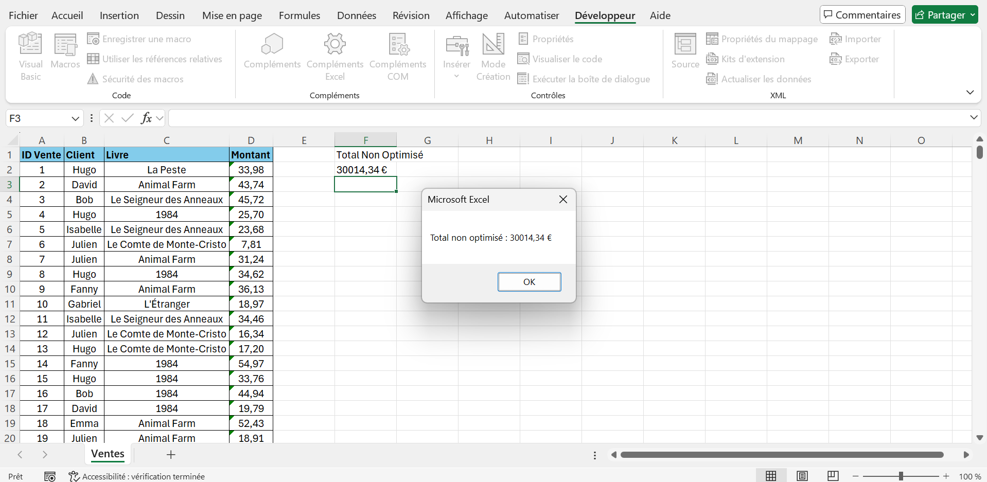Switch to the Accueil tab
This screenshot has width=987, height=482.
click(x=67, y=15)
